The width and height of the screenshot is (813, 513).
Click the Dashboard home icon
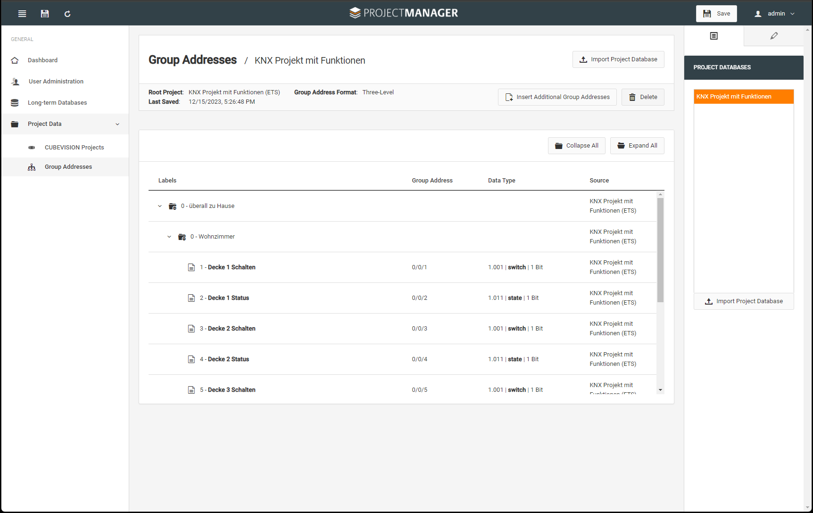pos(15,60)
